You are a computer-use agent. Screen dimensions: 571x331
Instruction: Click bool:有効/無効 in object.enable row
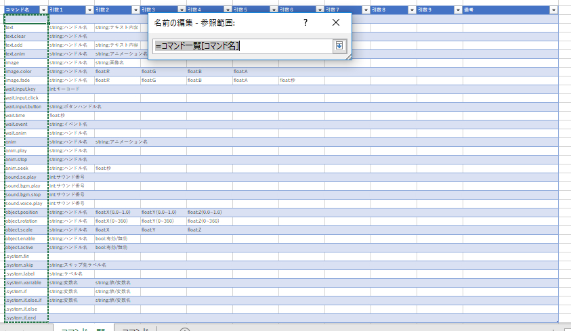[x=117, y=239]
